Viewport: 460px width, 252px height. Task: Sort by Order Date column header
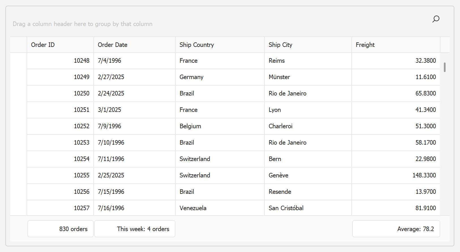[134, 45]
